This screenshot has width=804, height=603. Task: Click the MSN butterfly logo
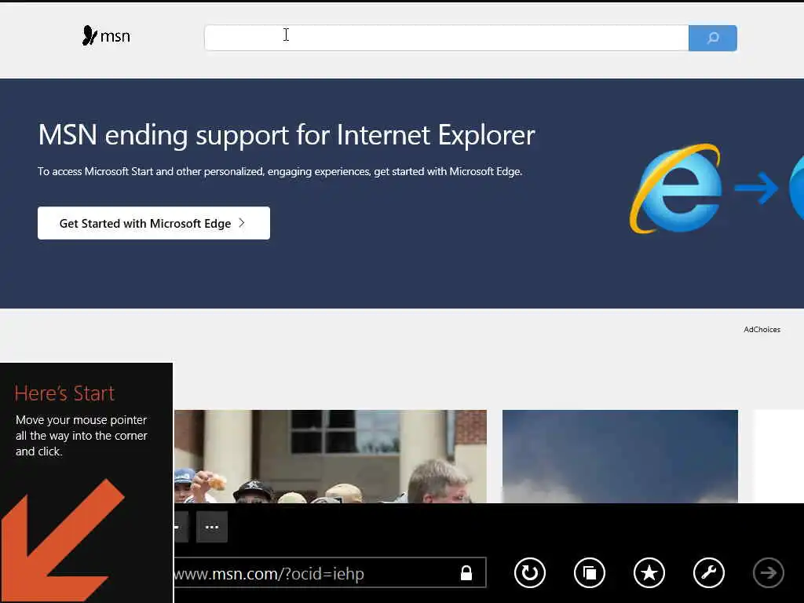106,36
